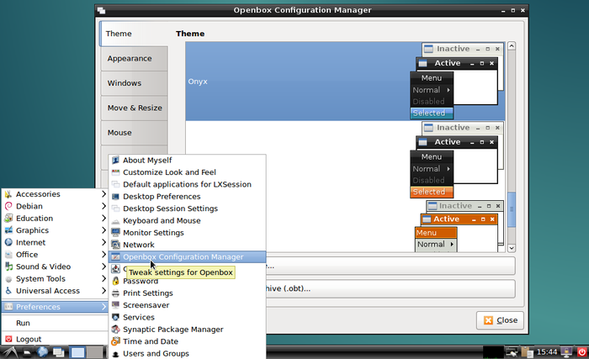
Task: Click the lock screen monitor icon
Action: click(566, 352)
